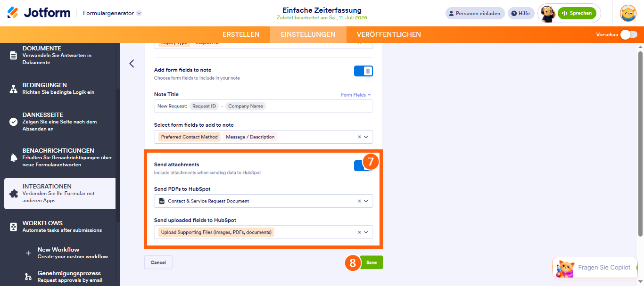Click the conditions branch icon

(13, 89)
